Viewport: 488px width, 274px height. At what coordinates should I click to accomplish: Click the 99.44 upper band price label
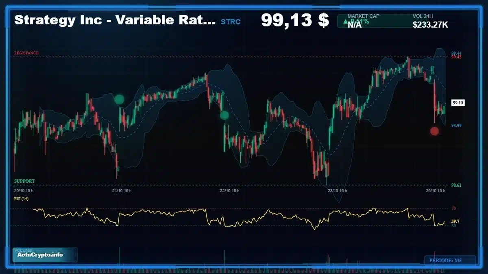[456, 53]
